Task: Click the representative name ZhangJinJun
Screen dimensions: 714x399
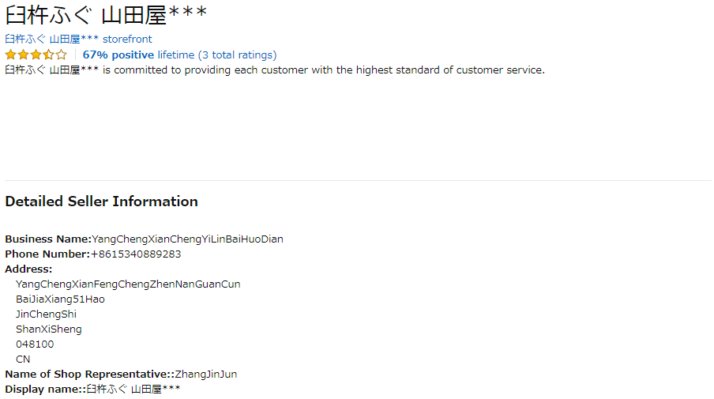Action: point(205,374)
